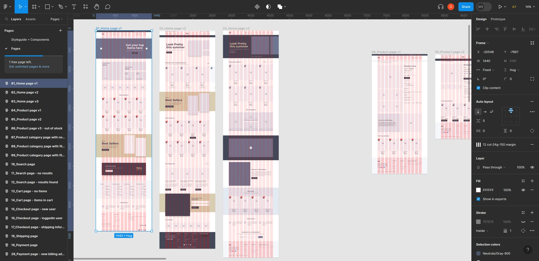This screenshot has width=539, height=261.
Task: Activate the Hand tool
Action: tap(97, 7)
